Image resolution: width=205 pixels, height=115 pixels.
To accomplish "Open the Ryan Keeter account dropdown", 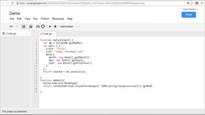I will point(191,9).
